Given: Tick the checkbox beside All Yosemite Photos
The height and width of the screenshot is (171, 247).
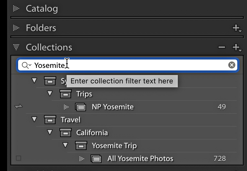Looking at the screenshot, I should [x=19, y=158].
